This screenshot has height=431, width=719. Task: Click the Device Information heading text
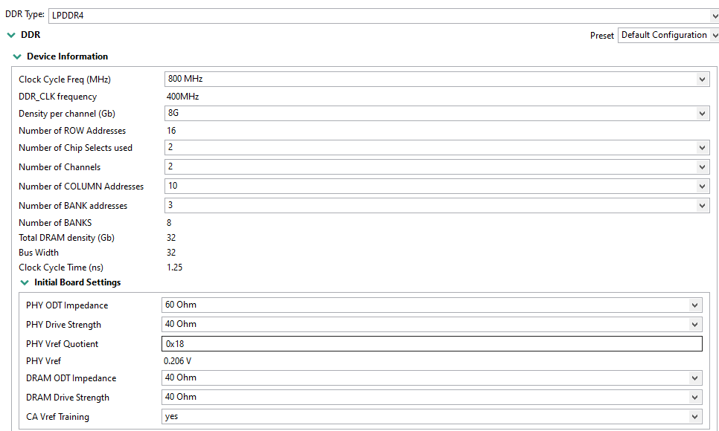67,56
